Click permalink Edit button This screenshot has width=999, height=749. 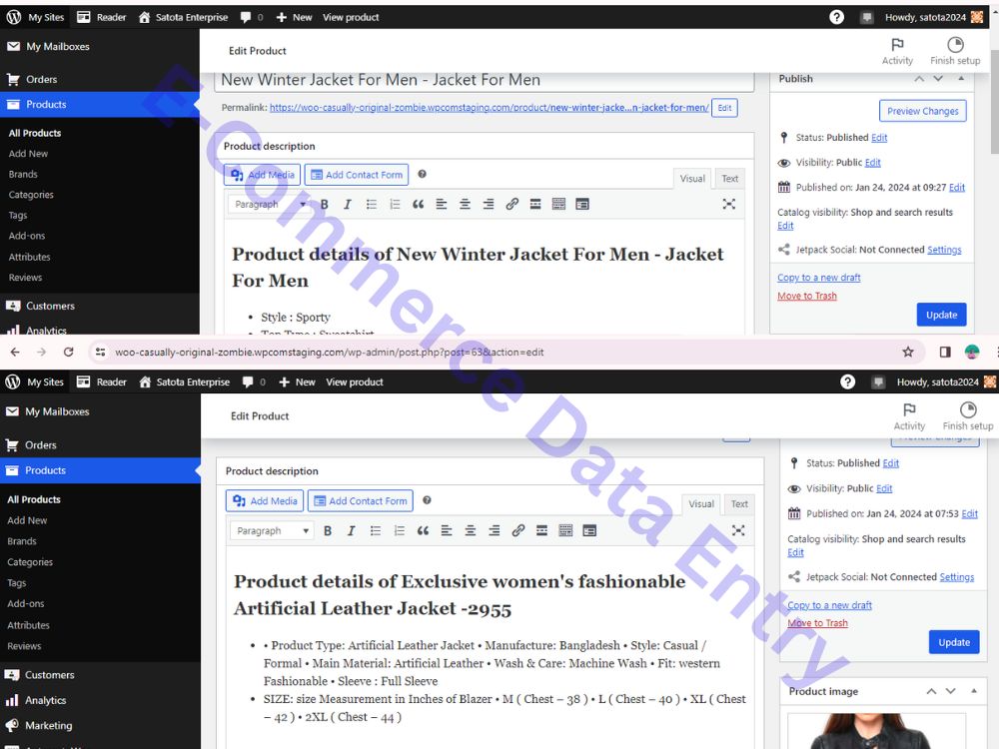coord(724,108)
